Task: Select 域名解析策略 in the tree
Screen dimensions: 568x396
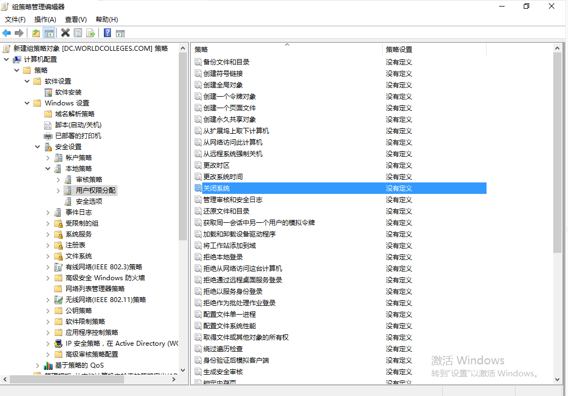Action: (75, 114)
